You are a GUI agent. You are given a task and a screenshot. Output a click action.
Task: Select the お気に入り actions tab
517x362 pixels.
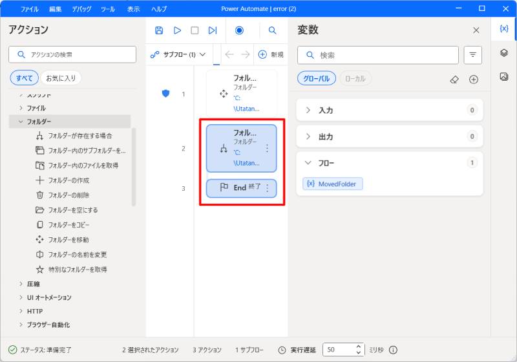pyautogui.click(x=61, y=78)
